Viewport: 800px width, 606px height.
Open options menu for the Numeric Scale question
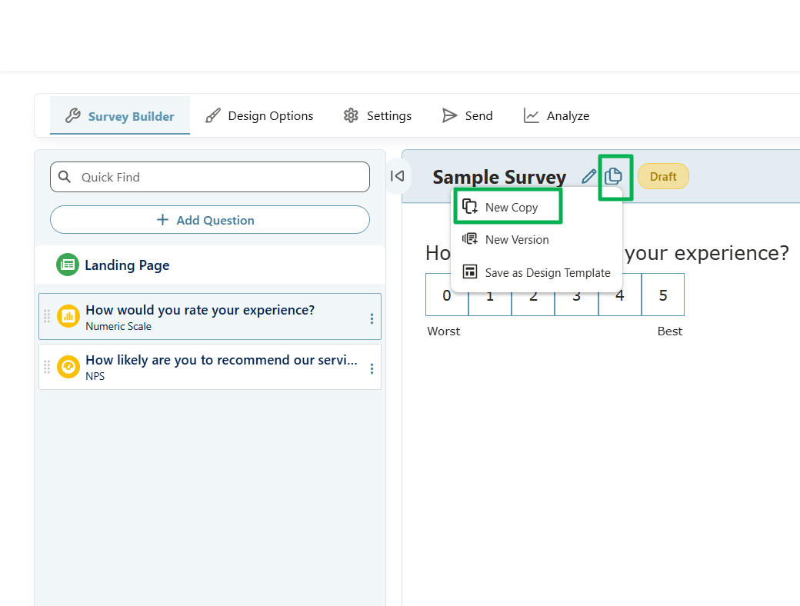[372, 319]
